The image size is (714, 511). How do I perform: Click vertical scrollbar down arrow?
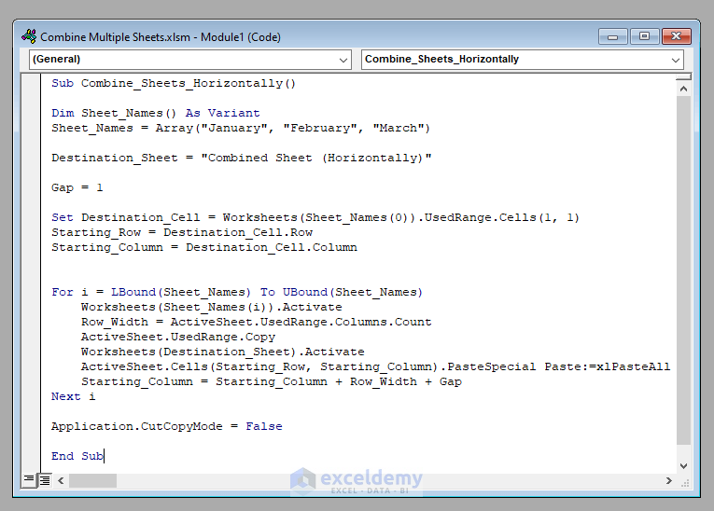pos(683,465)
